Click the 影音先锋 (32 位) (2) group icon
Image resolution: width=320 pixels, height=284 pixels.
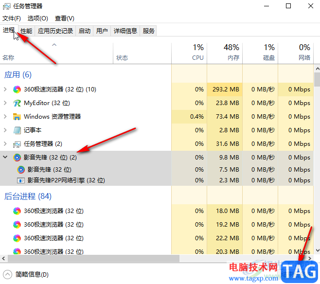pyautogui.click(x=17, y=158)
